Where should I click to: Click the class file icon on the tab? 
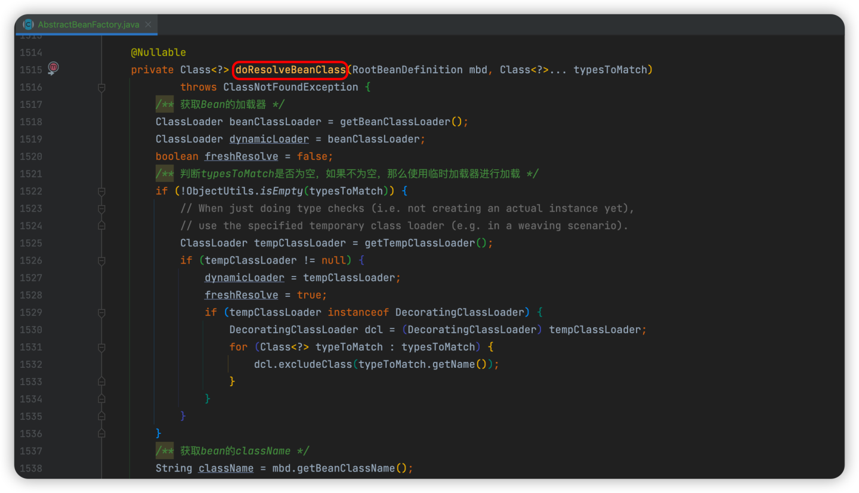[28, 24]
